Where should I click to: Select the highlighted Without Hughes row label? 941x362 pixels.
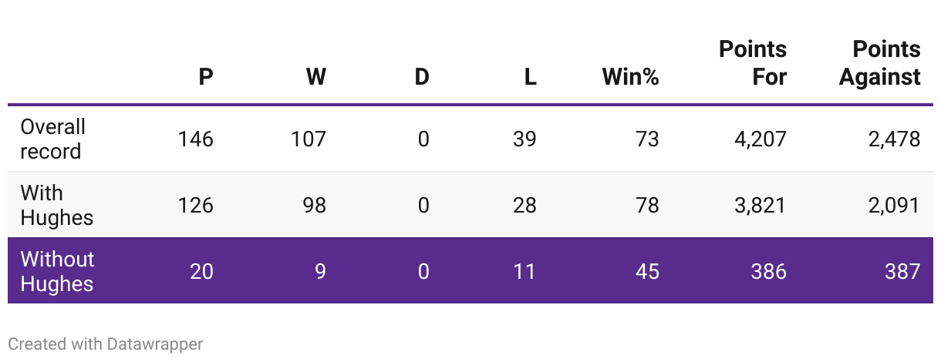coord(57,271)
